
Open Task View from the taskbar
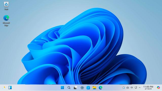tap(75, 88)
